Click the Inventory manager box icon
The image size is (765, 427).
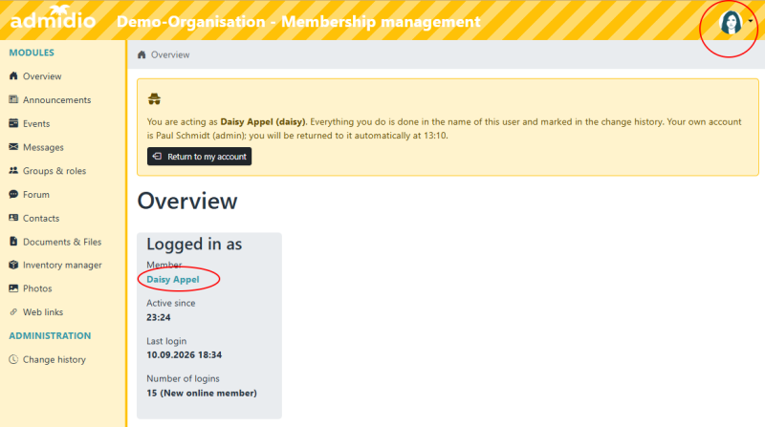pos(13,265)
